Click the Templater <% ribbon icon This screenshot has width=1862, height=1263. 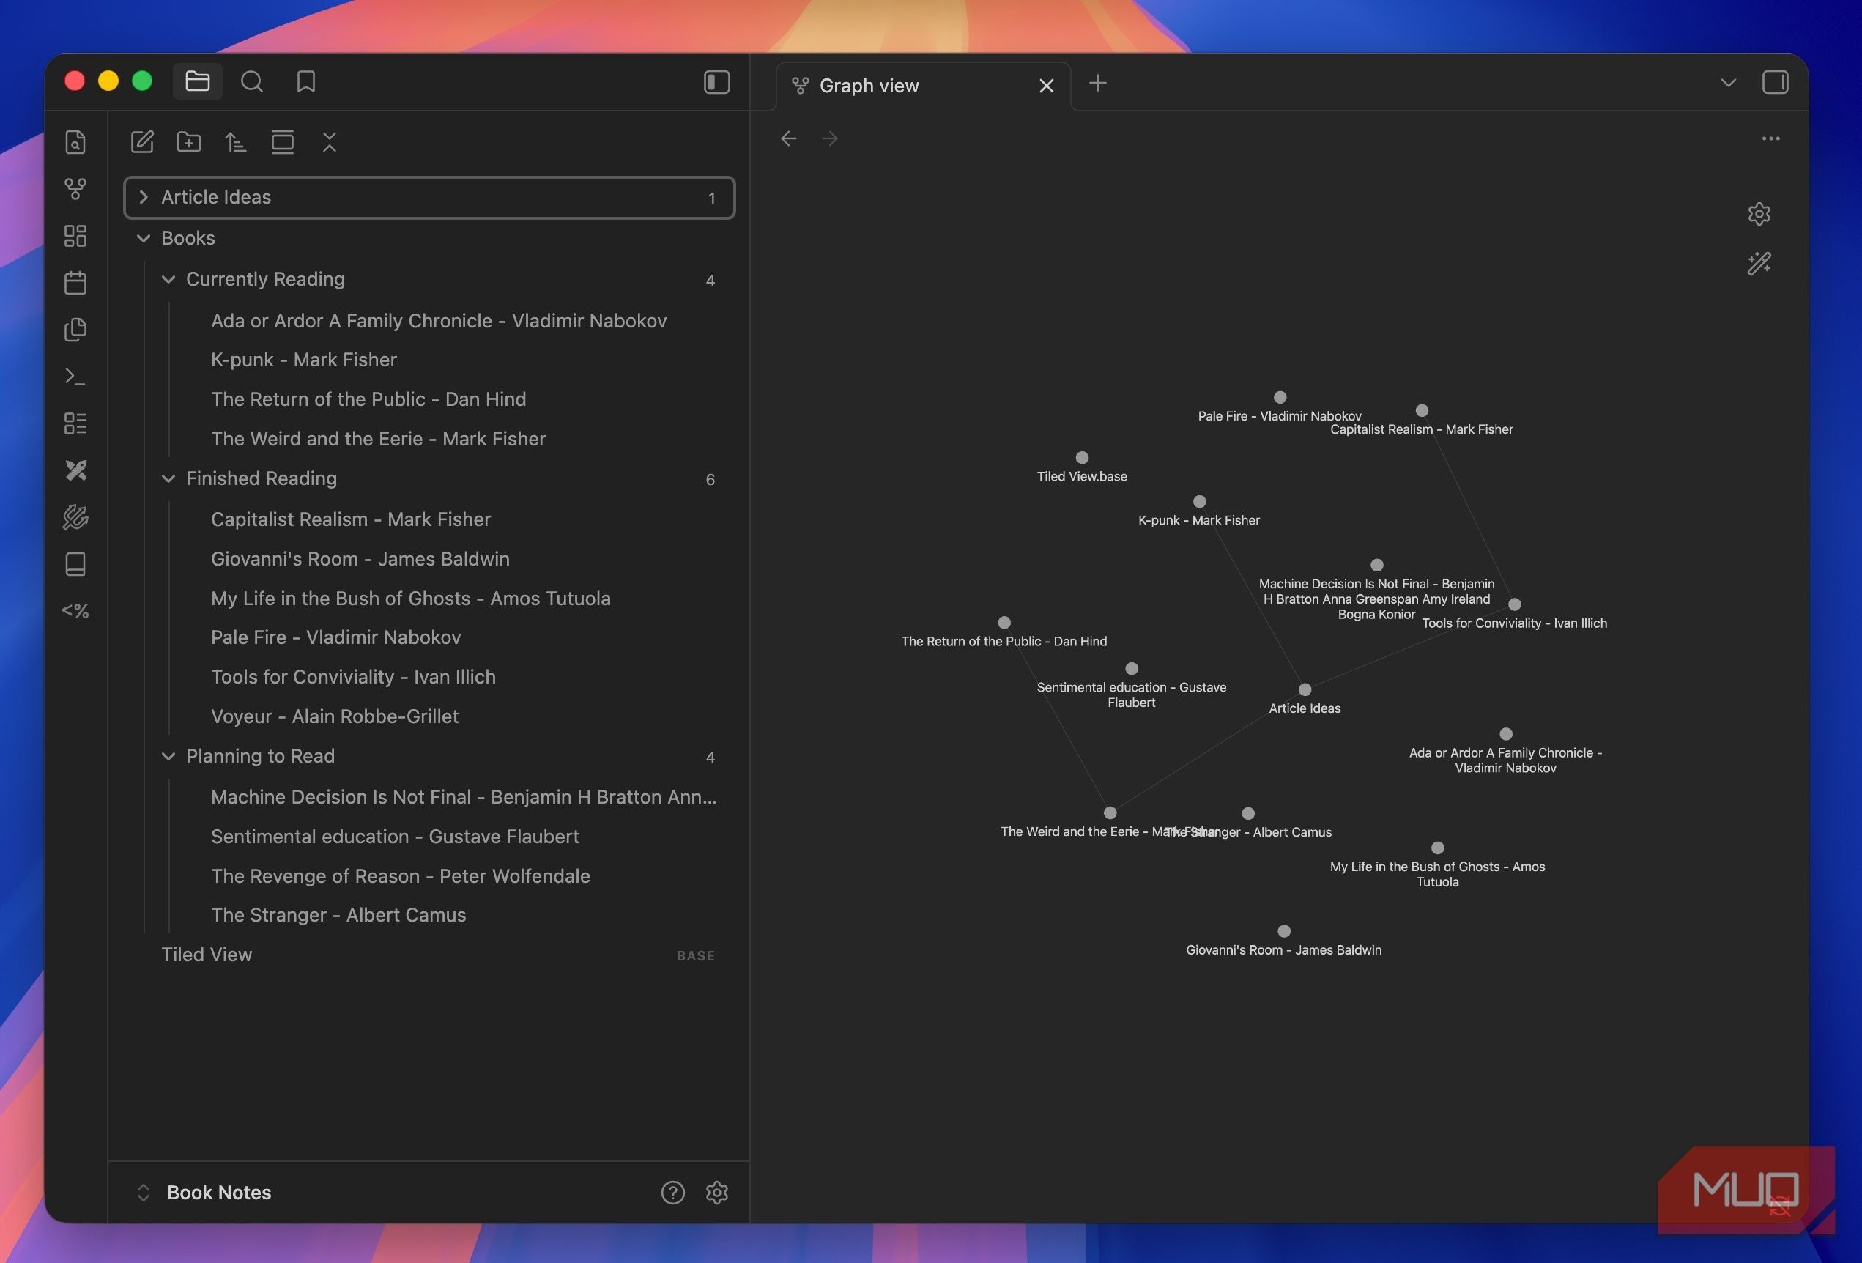(x=75, y=612)
